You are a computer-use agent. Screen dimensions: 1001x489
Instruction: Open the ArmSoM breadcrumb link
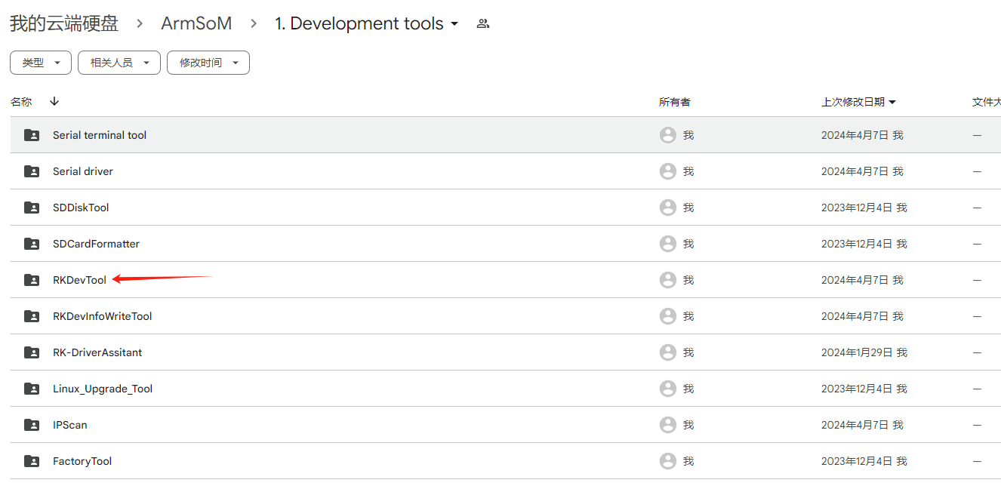(x=196, y=23)
